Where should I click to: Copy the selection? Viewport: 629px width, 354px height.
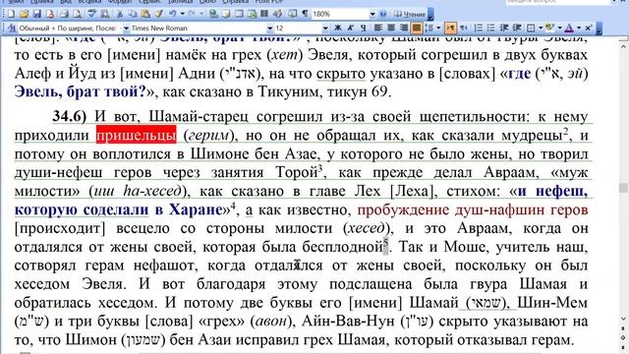click(133, 14)
